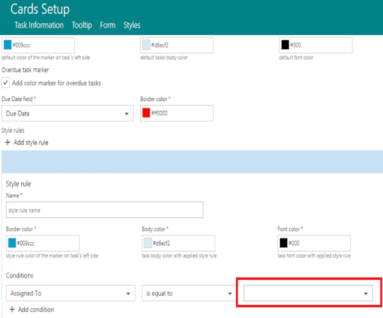The height and width of the screenshot is (318, 383).
Task: Click the style rule body color swatch
Action: pyautogui.click(x=148, y=243)
